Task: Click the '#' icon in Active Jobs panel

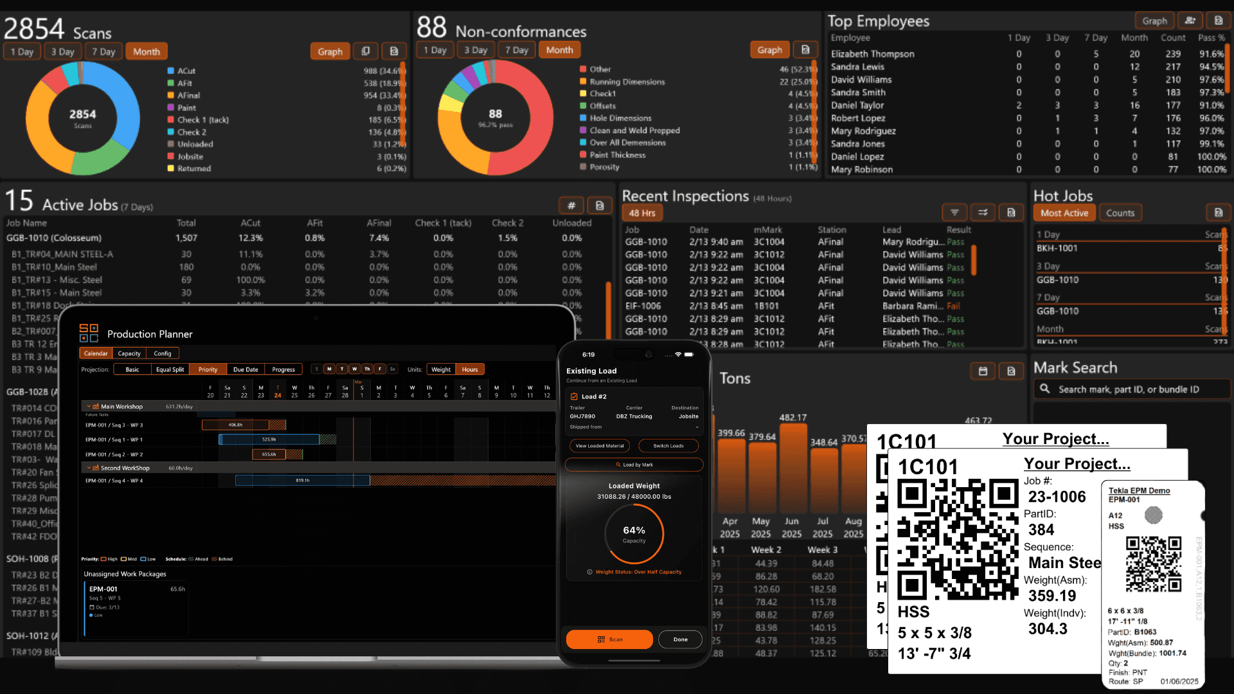Action: tap(571, 205)
